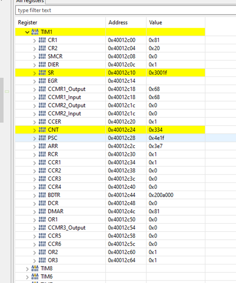Click the DCR register icon

[x=42, y=203]
